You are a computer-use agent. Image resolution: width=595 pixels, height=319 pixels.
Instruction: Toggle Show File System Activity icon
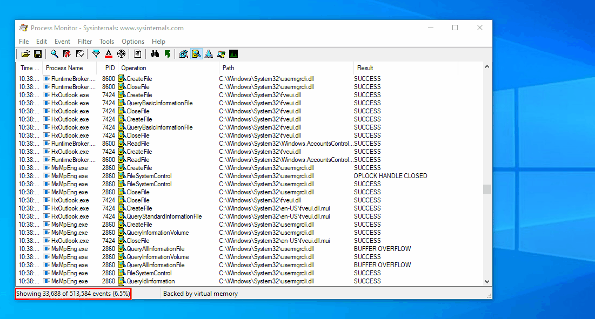coord(196,54)
